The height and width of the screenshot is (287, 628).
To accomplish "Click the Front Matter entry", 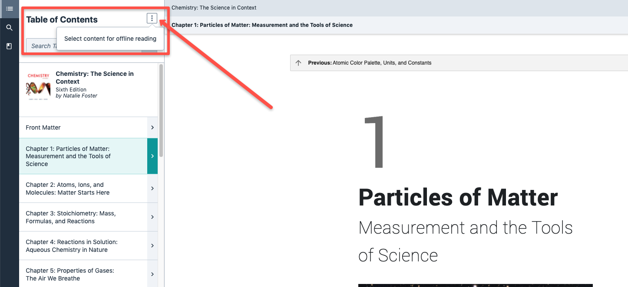I will 43,127.
